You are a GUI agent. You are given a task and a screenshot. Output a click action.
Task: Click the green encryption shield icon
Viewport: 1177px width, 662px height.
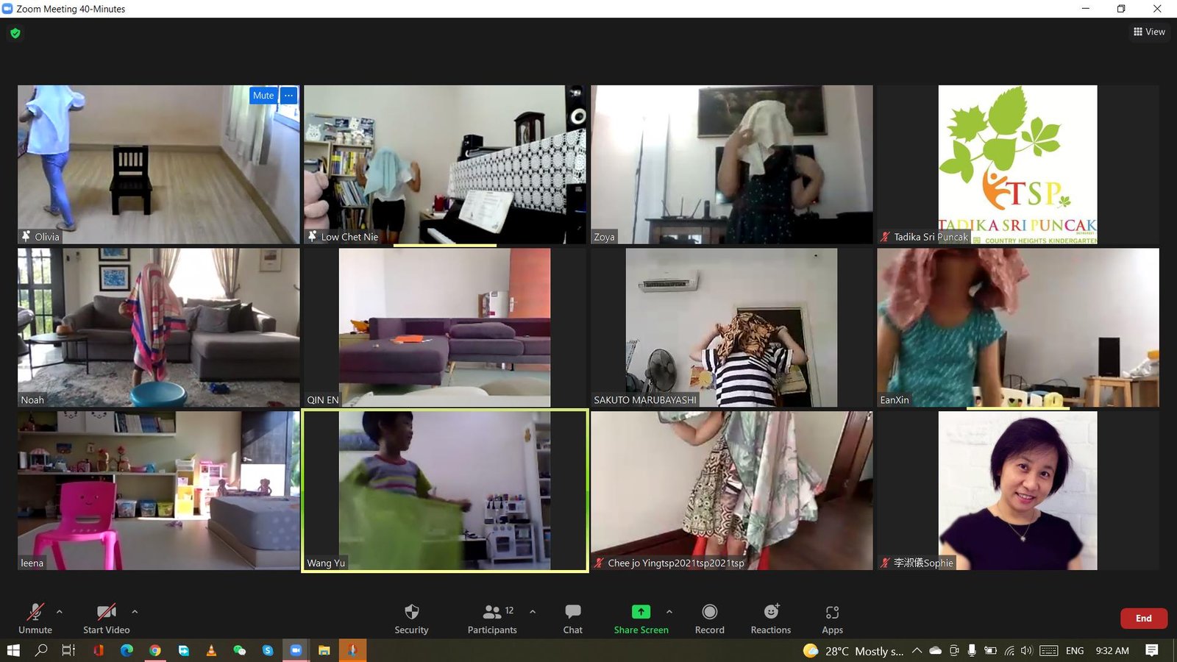point(15,33)
